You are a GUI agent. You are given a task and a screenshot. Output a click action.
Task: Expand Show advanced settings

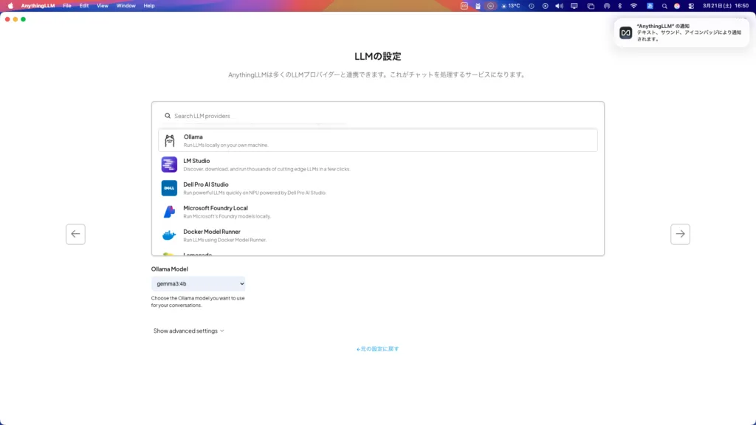click(x=188, y=331)
